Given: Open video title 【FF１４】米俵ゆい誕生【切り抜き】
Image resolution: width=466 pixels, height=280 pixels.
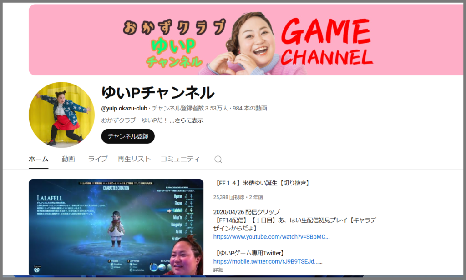Looking at the screenshot, I should click(261, 183).
